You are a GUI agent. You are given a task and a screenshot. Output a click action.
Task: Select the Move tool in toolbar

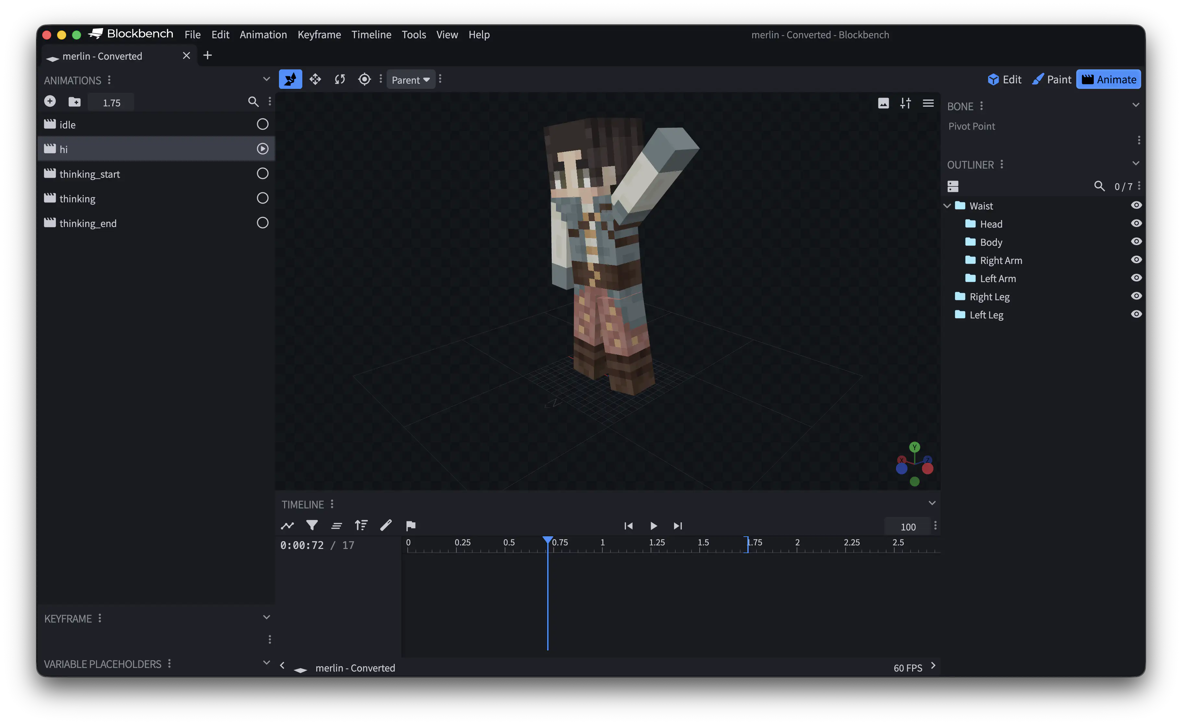[x=315, y=79]
